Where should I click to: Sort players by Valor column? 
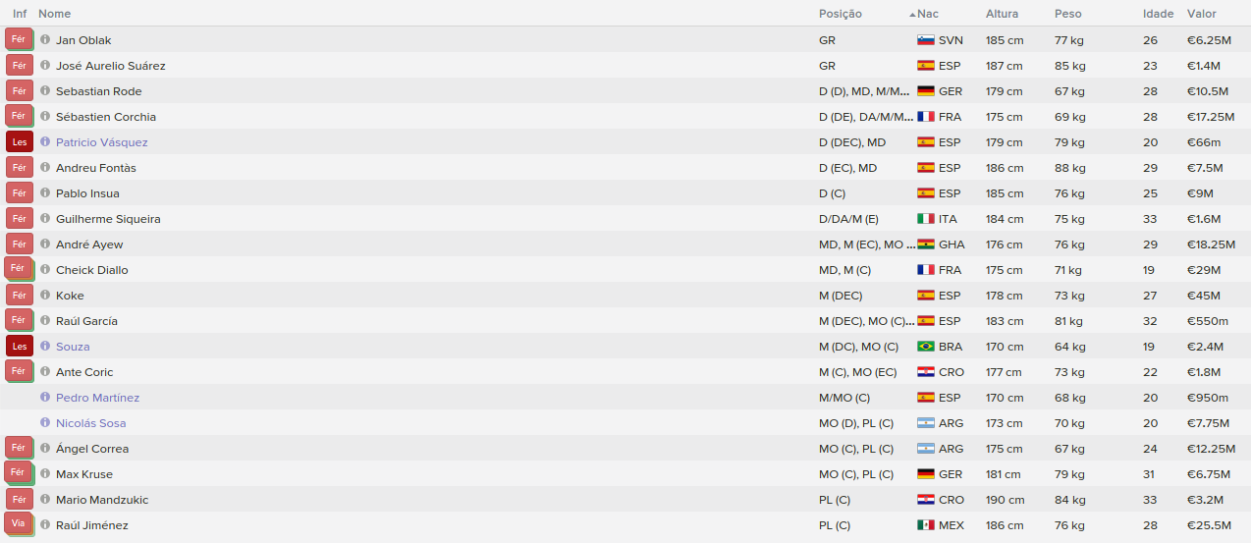[1201, 14]
